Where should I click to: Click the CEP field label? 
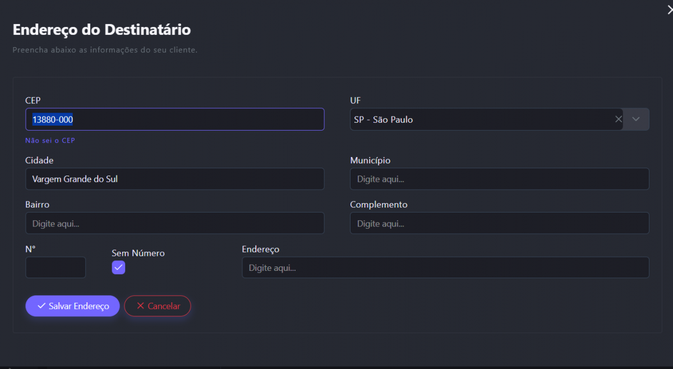[33, 100]
